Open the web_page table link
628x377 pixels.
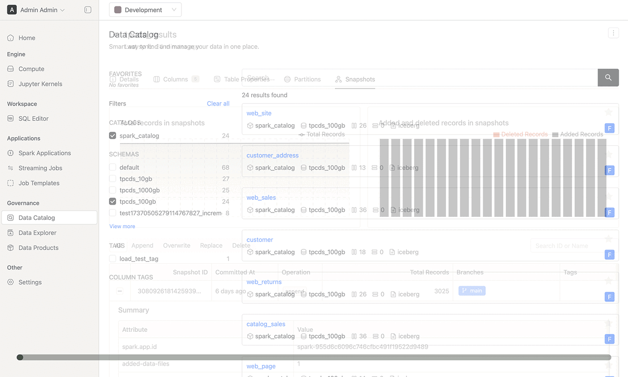coord(261,366)
